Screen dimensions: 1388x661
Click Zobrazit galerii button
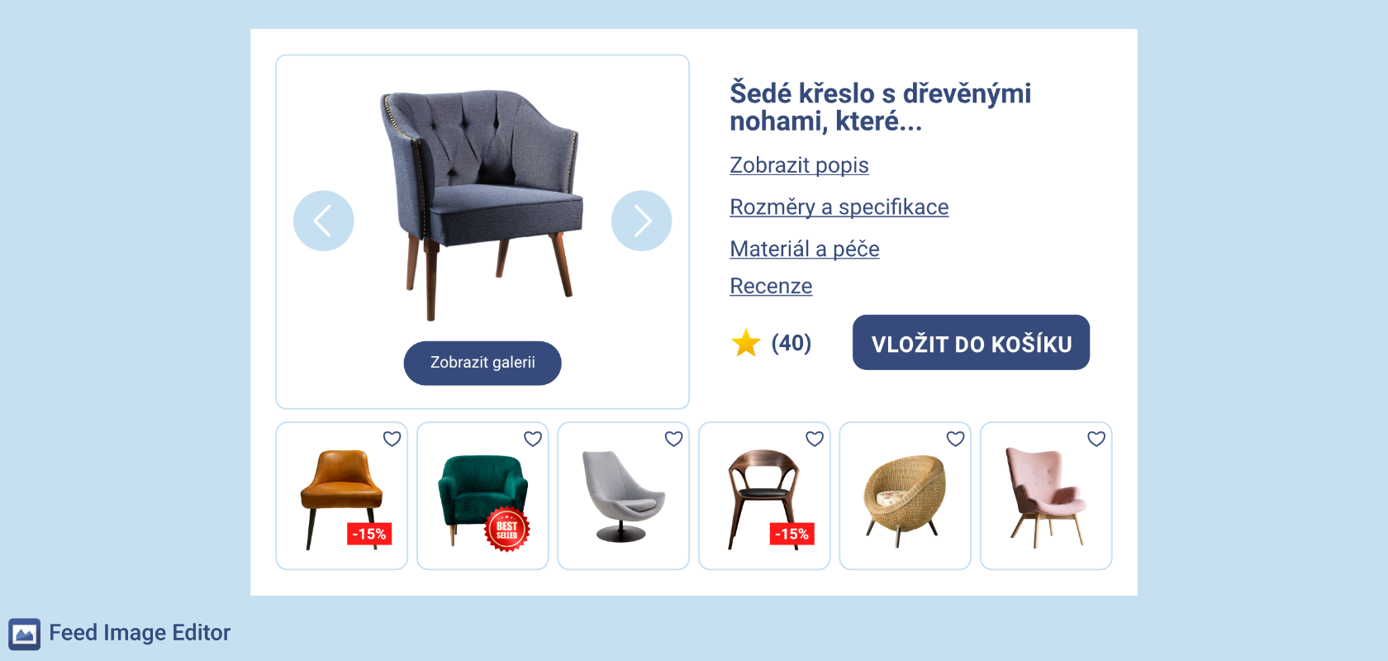pos(482,363)
